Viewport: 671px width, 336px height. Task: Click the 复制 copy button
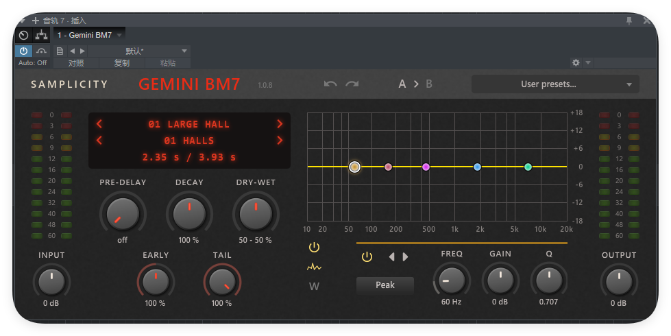click(x=122, y=63)
